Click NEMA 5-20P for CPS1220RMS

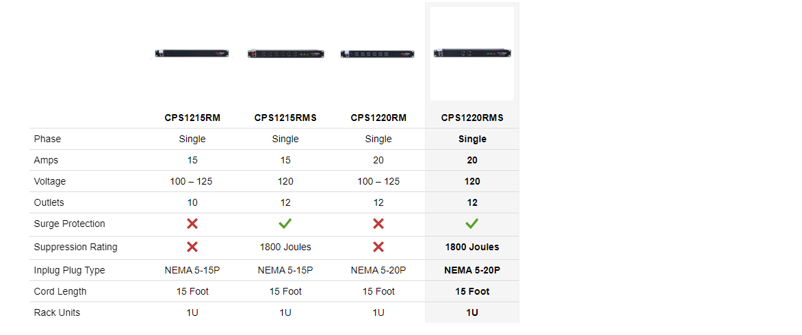[472, 270]
